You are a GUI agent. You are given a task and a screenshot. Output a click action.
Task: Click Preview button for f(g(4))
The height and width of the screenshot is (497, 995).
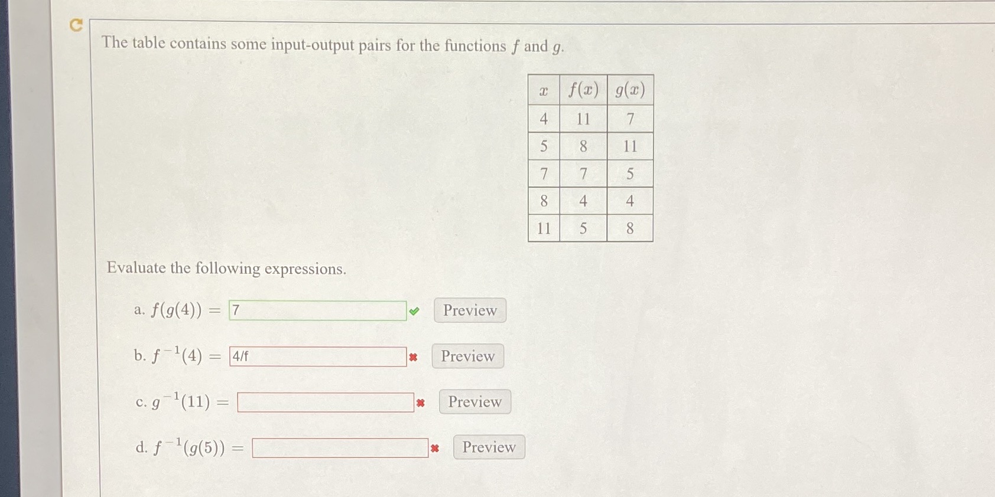[x=469, y=310]
